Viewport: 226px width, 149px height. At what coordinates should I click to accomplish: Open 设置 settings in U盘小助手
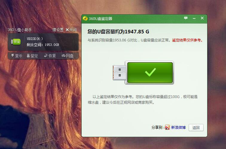point(58,30)
